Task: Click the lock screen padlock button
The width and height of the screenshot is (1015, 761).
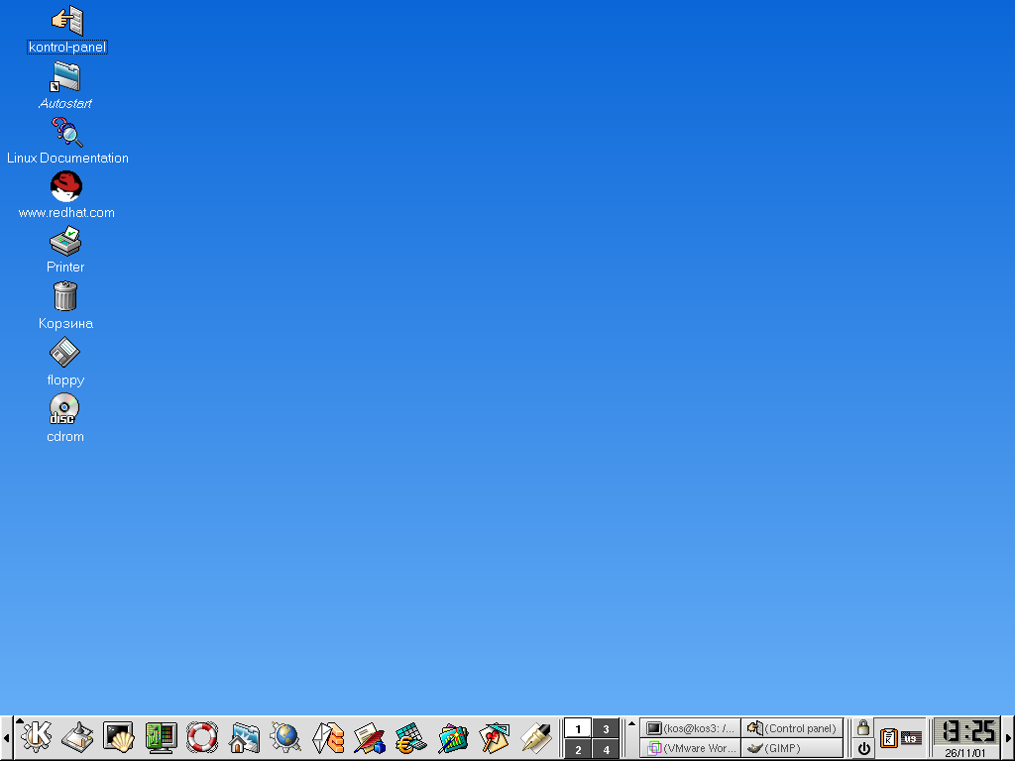Action: point(863,728)
